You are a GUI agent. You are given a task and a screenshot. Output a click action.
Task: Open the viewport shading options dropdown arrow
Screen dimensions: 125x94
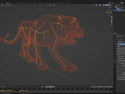[x=112, y=5]
